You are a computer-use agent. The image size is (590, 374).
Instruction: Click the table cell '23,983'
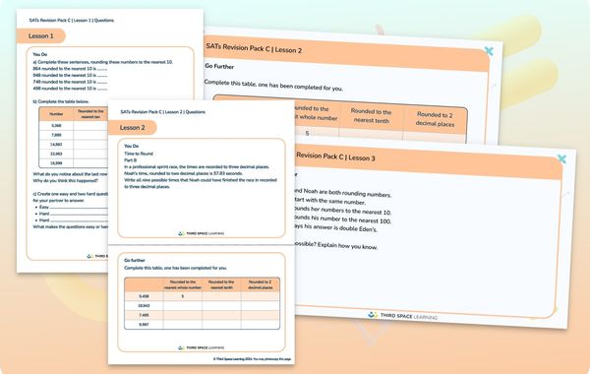pos(56,154)
